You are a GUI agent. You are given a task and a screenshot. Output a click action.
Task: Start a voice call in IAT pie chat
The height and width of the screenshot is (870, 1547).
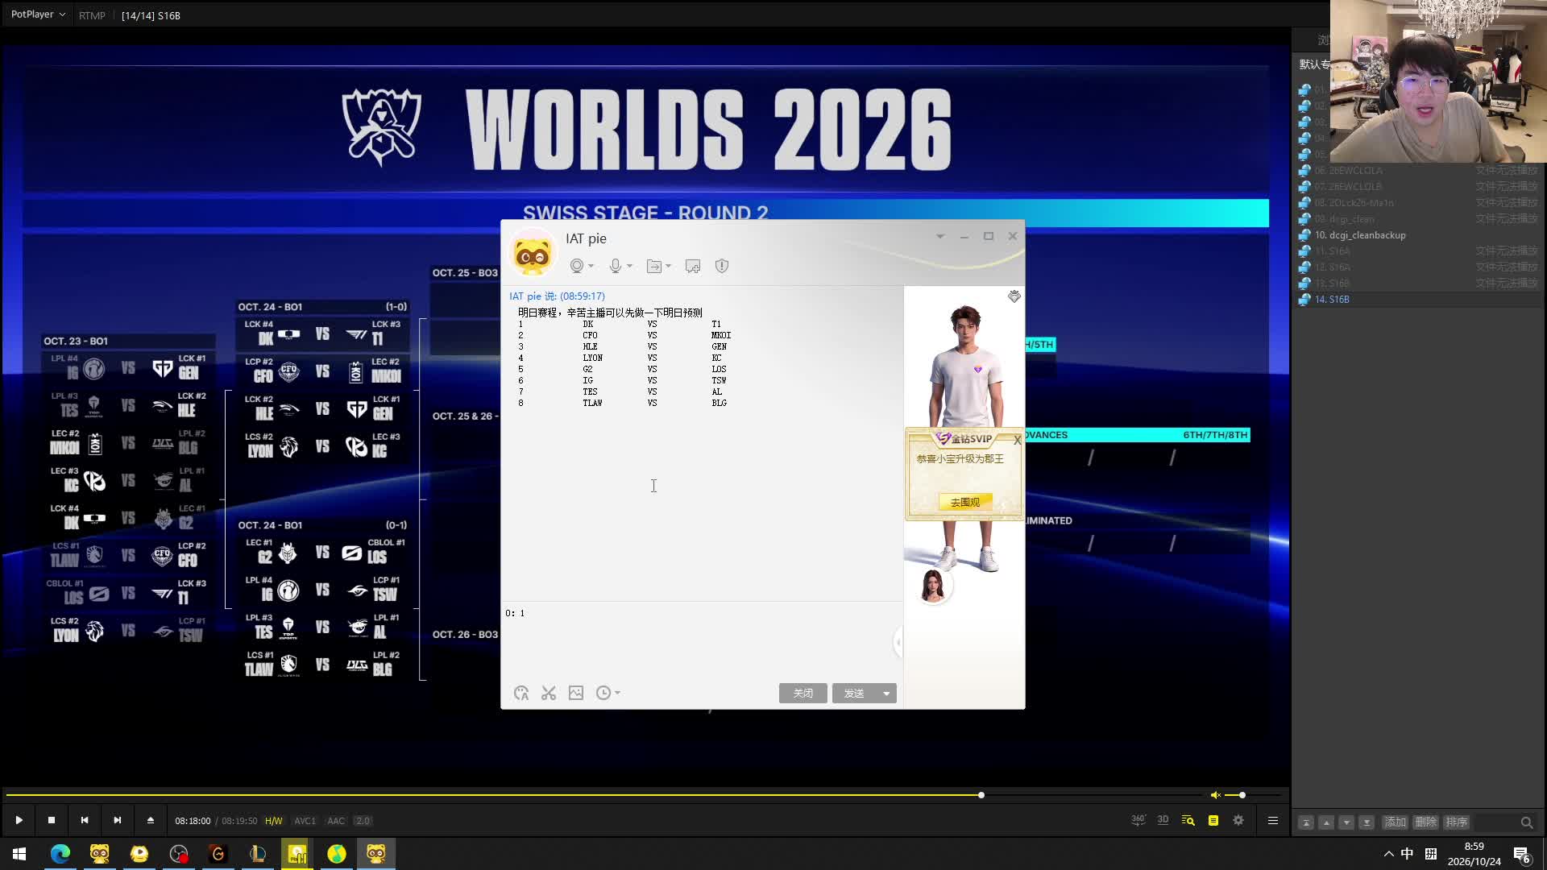tap(616, 266)
